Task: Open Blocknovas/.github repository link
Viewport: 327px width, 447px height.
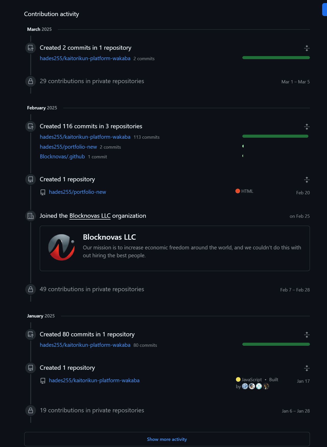Action: pos(62,157)
